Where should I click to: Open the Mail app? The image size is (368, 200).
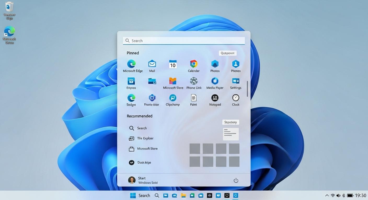click(152, 65)
